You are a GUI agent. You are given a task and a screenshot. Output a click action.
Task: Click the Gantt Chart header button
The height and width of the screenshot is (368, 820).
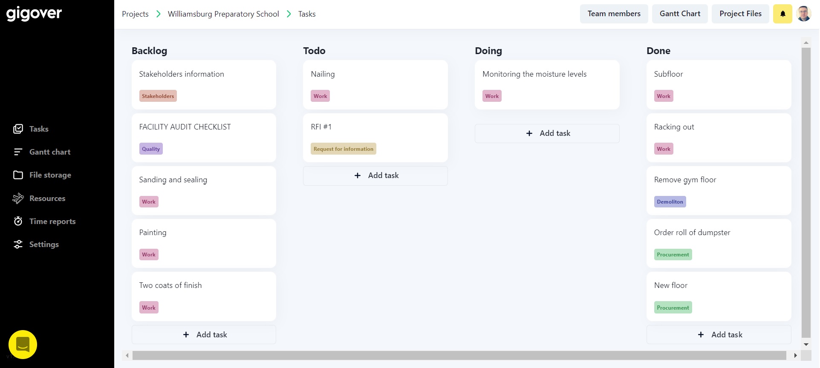coord(680,14)
